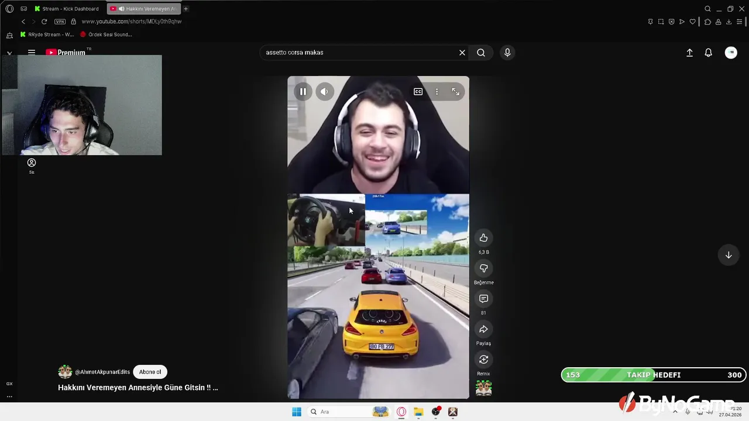Open the Windows Start menu
This screenshot has height=421, width=749.
297,412
